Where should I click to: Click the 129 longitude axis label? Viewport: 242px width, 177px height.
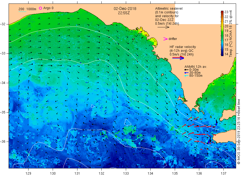click(29, 174)
